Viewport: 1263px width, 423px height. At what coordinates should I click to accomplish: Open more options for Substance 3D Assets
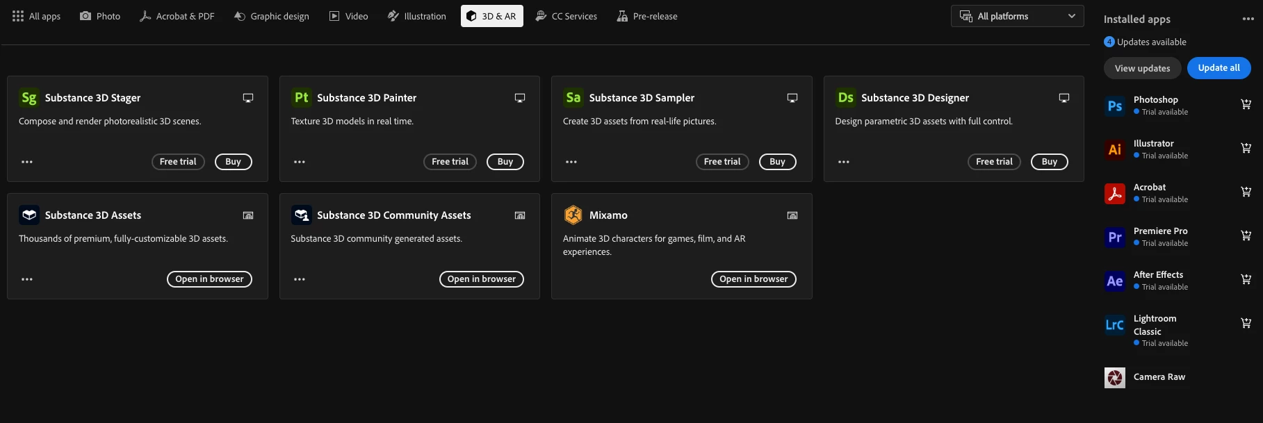point(27,279)
